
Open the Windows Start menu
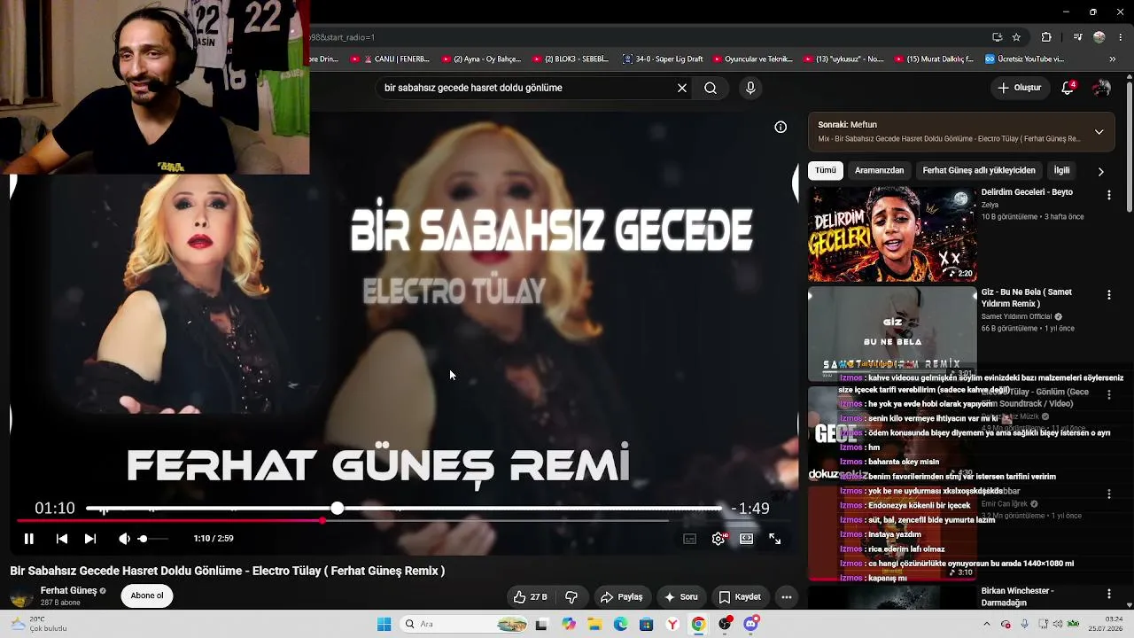coord(384,624)
